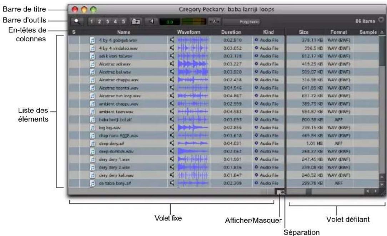Recall view preset 3
Viewport: 387px width, 236px height.
107,22
